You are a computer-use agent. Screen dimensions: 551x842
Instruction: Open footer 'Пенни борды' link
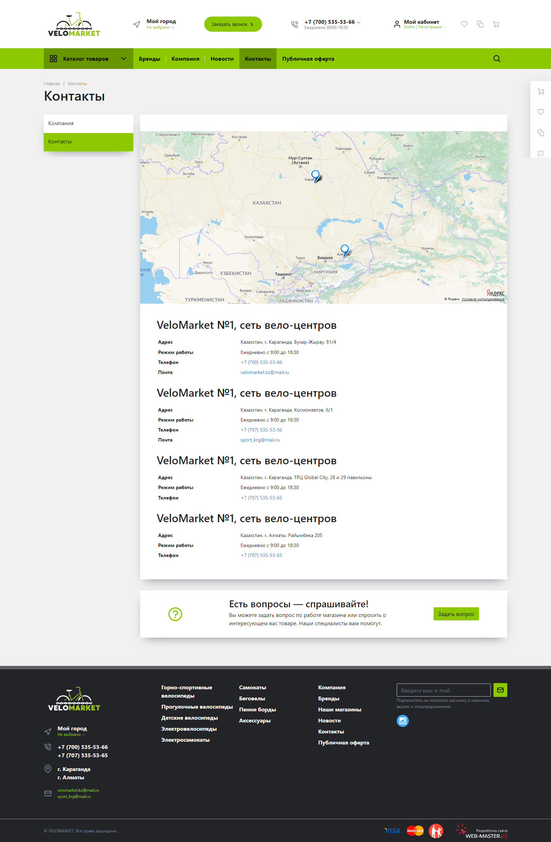tap(257, 709)
